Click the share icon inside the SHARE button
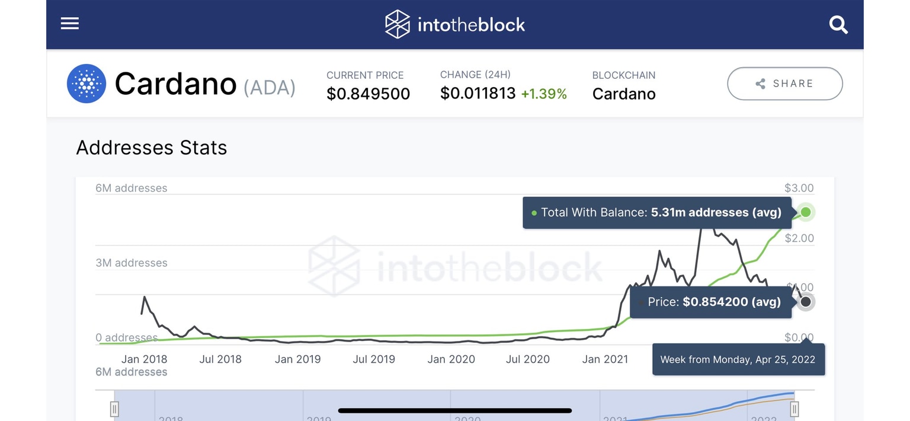910x421 pixels. point(760,84)
